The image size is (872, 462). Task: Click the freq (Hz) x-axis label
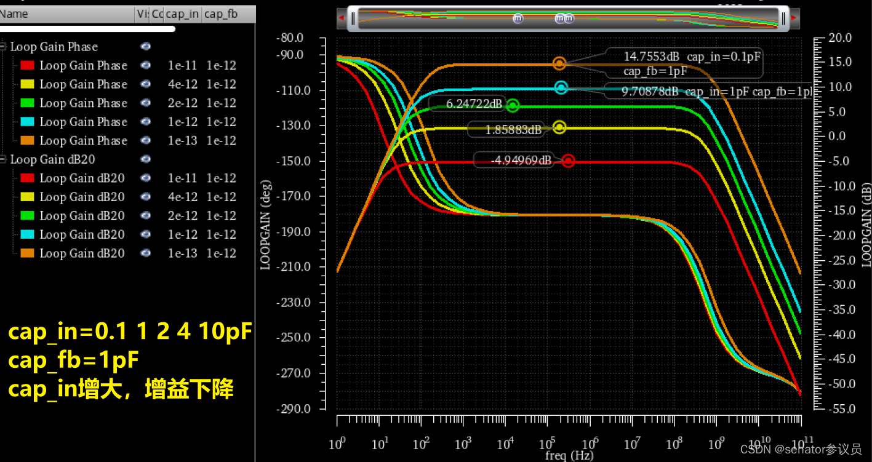coord(569,456)
